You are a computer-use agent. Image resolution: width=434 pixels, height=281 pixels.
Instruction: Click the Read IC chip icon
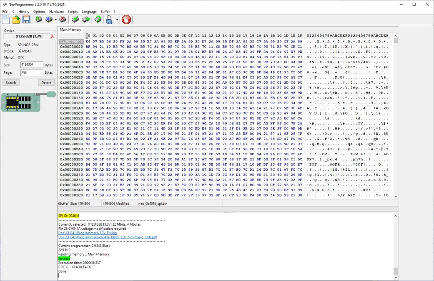(39, 20)
